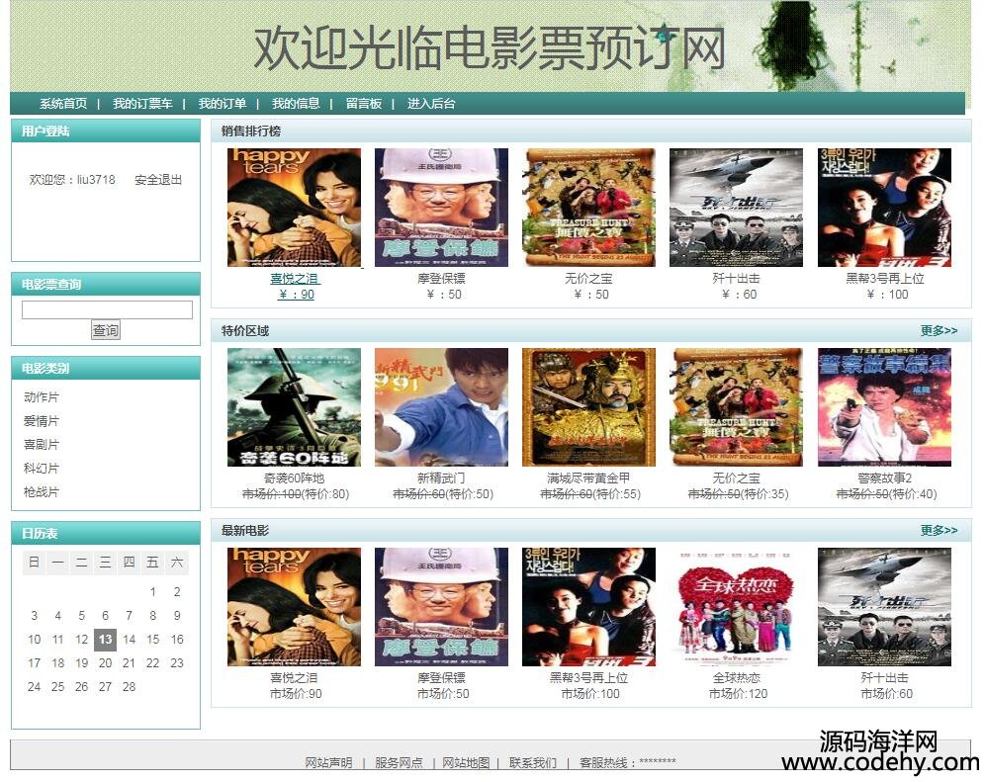The image size is (984, 782).
Task: Open 满城尽带黄金甲 poster in 特价区域
Action: (588, 407)
